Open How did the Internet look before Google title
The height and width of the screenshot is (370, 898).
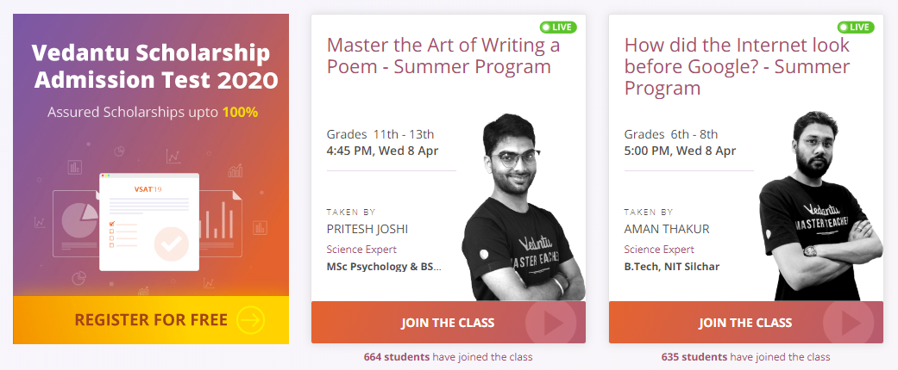pyautogui.click(x=738, y=66)
